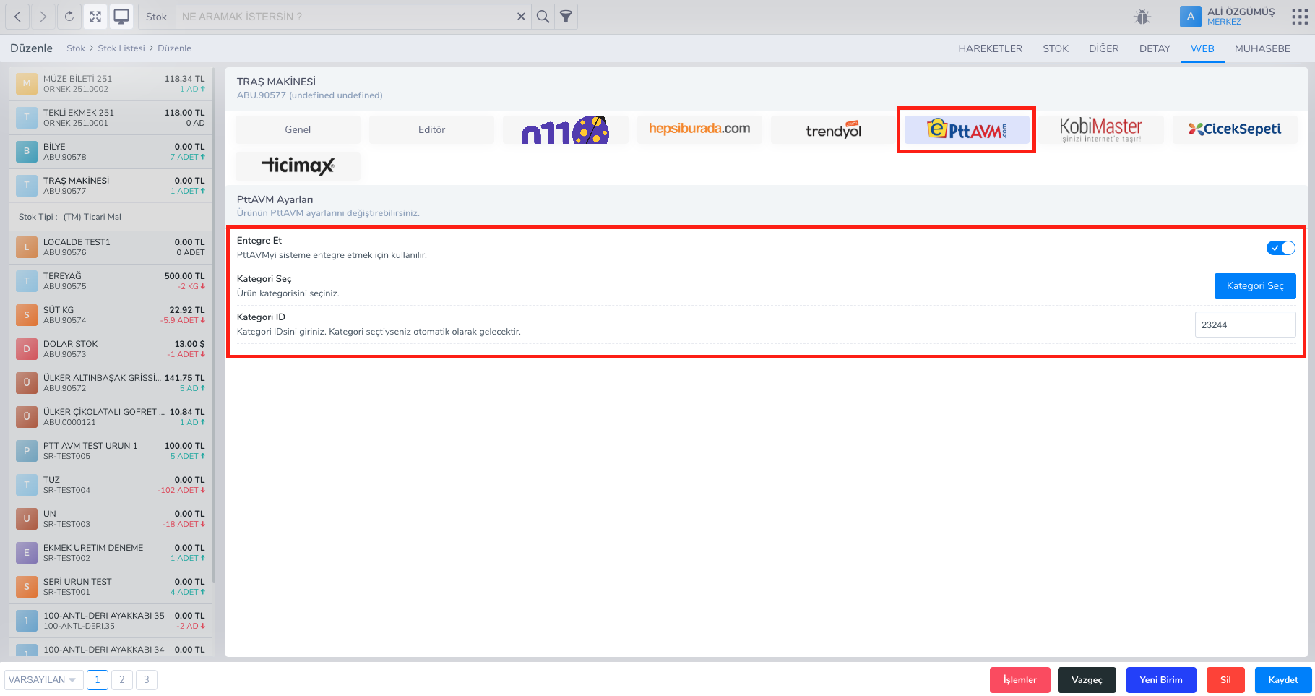Select the trendyol marketplace tab
Viewport: 1315px width, 696px height.
point(833,130)
